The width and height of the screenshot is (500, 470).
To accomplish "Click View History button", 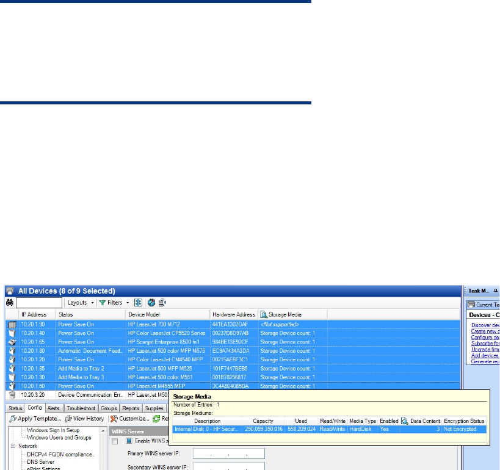I will 84,419.
